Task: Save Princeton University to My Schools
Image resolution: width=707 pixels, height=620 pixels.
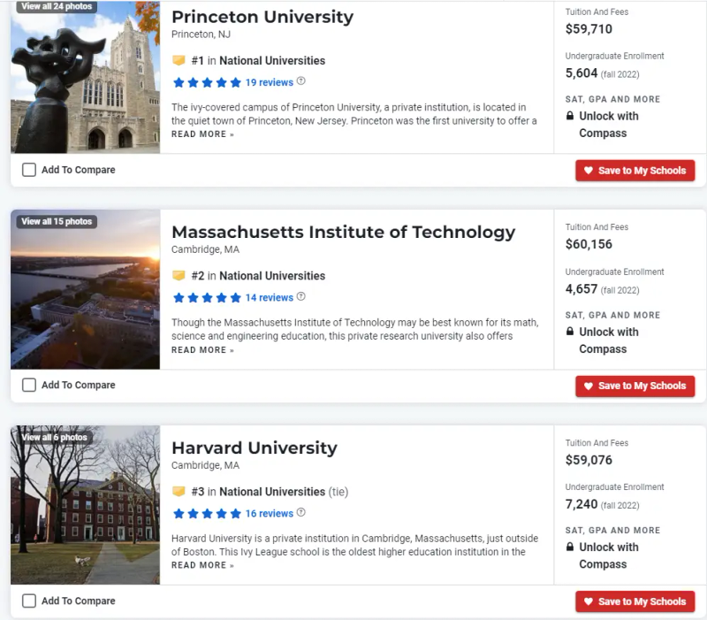Action: click(x=635, y=171)
